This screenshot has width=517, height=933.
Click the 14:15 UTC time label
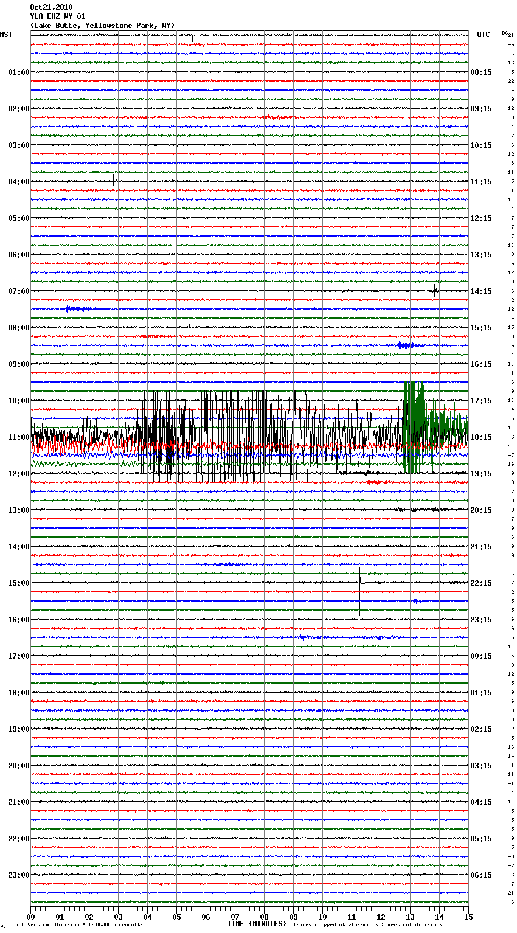point(481,291)
